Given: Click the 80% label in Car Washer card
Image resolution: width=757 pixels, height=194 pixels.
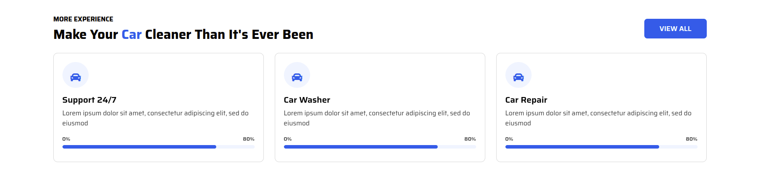Looking at the screenshot, I should (x=470, y=139).
